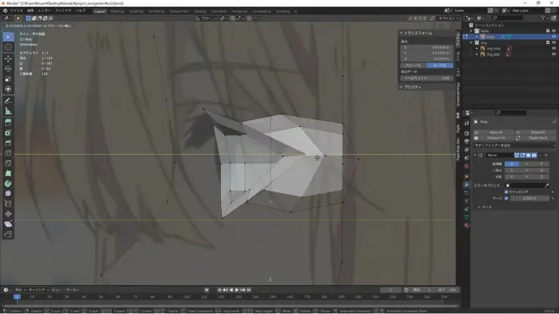Select the Bevel tool
559x314 pixels.
pyautogui.click(x=8, y=143)
